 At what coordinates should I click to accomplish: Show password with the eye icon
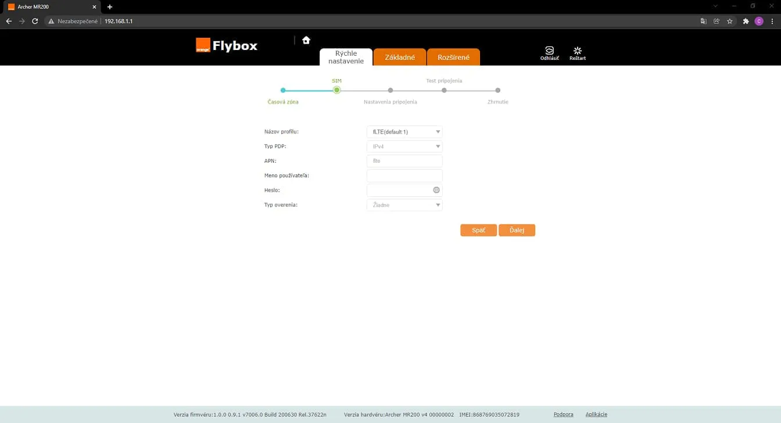436,190
